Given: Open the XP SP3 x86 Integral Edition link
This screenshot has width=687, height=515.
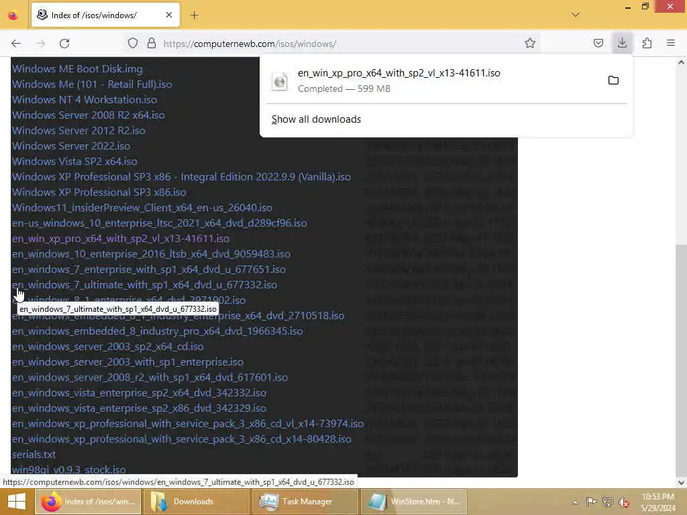Looking at the screenshot, I should 181,177.
